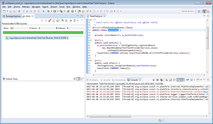This screenshot has height=124, width=213.
Task: Click the green JUnit progress bar
Action: [43, 32]
